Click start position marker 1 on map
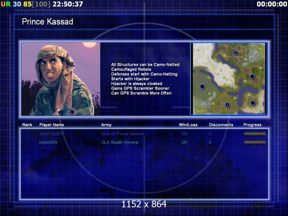 (x=227, y=105)
